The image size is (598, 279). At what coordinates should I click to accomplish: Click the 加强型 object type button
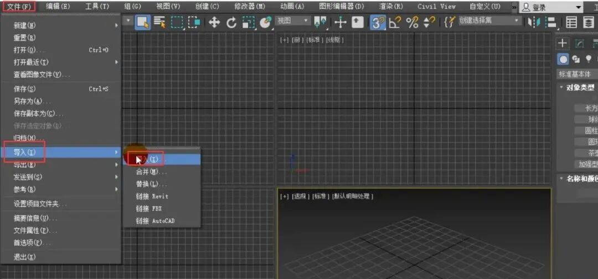tap(586, 165)
